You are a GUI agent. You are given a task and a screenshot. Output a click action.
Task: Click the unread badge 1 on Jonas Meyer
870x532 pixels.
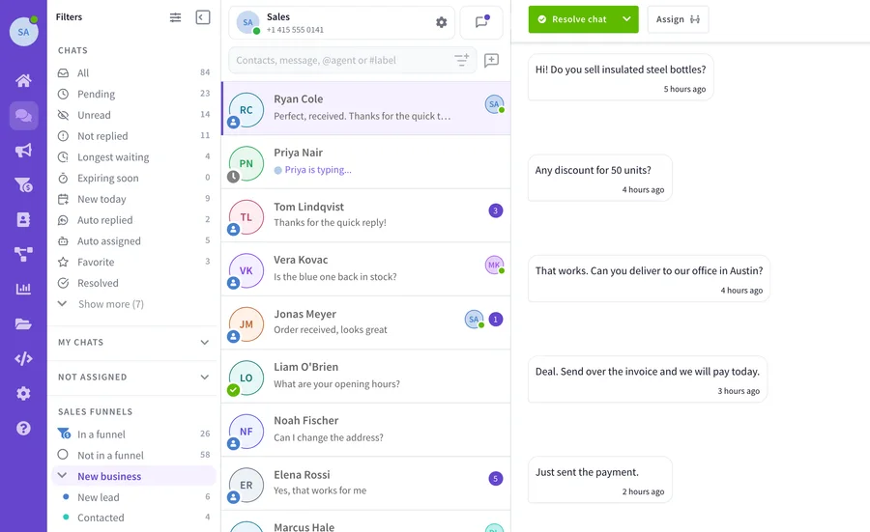pyautogui.click(x=496, y=320)
